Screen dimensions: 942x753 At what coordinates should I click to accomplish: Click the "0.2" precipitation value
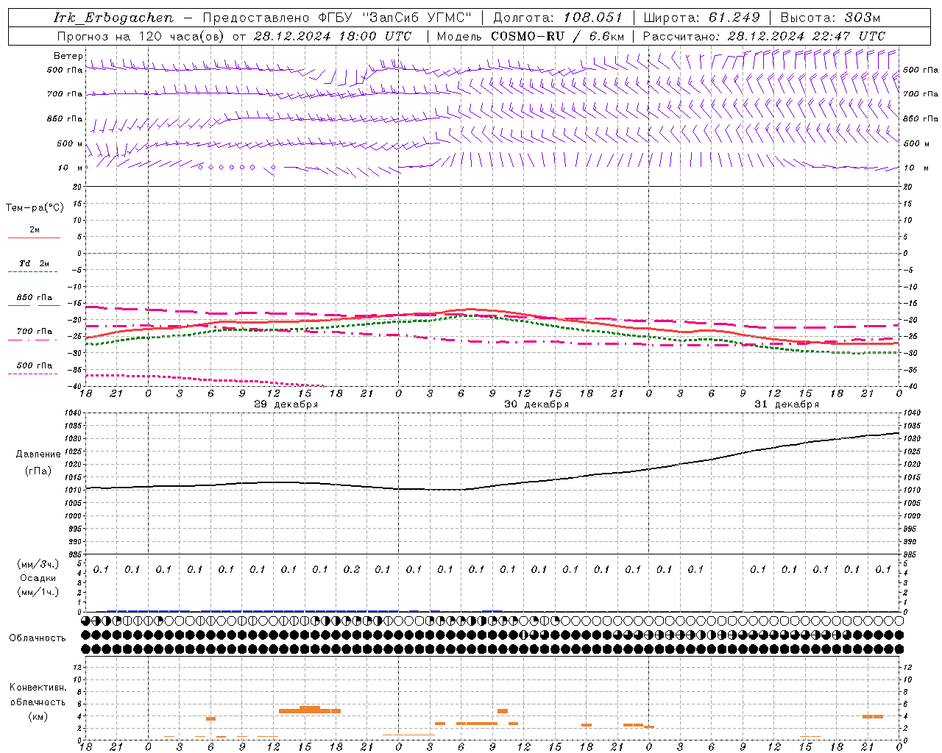click(x=352, y=569)
